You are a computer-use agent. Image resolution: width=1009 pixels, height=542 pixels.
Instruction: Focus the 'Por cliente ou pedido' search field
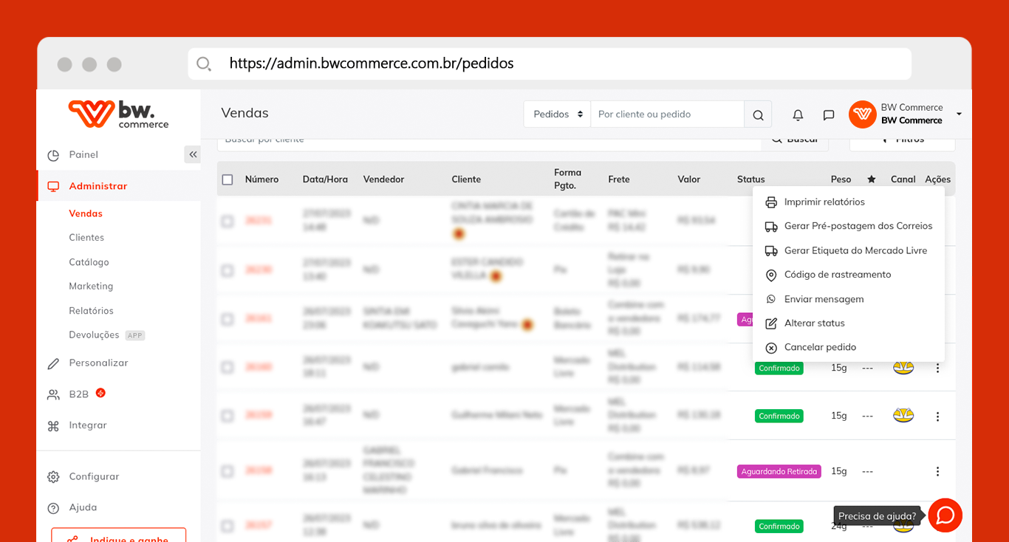(x=667, y=114)
